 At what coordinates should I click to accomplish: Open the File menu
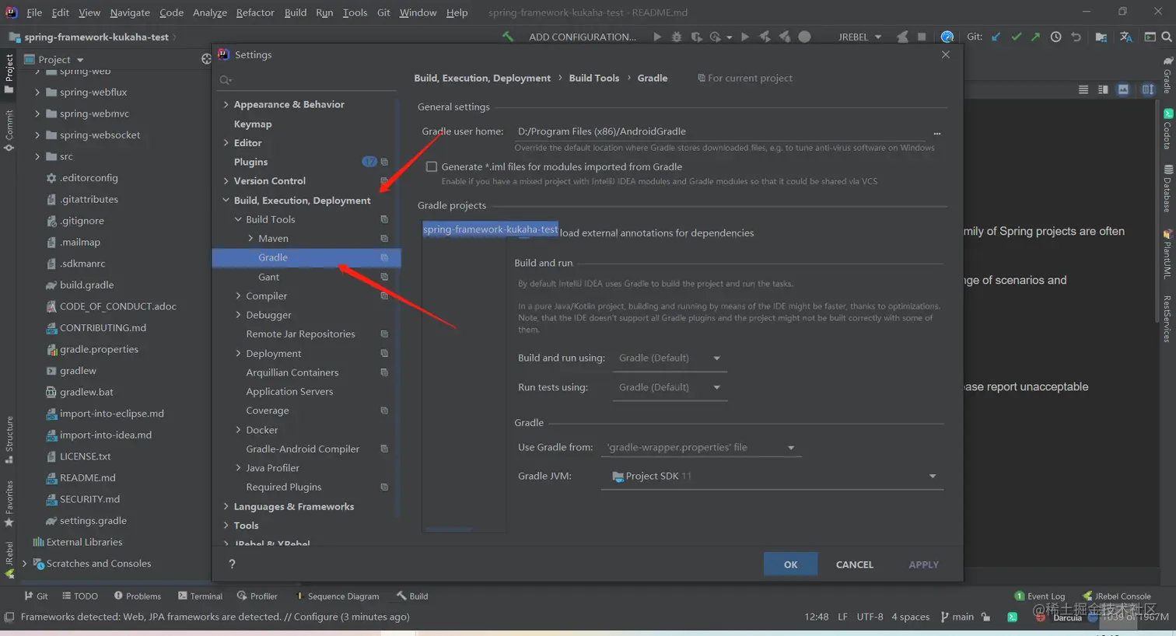tap(34, 12)
